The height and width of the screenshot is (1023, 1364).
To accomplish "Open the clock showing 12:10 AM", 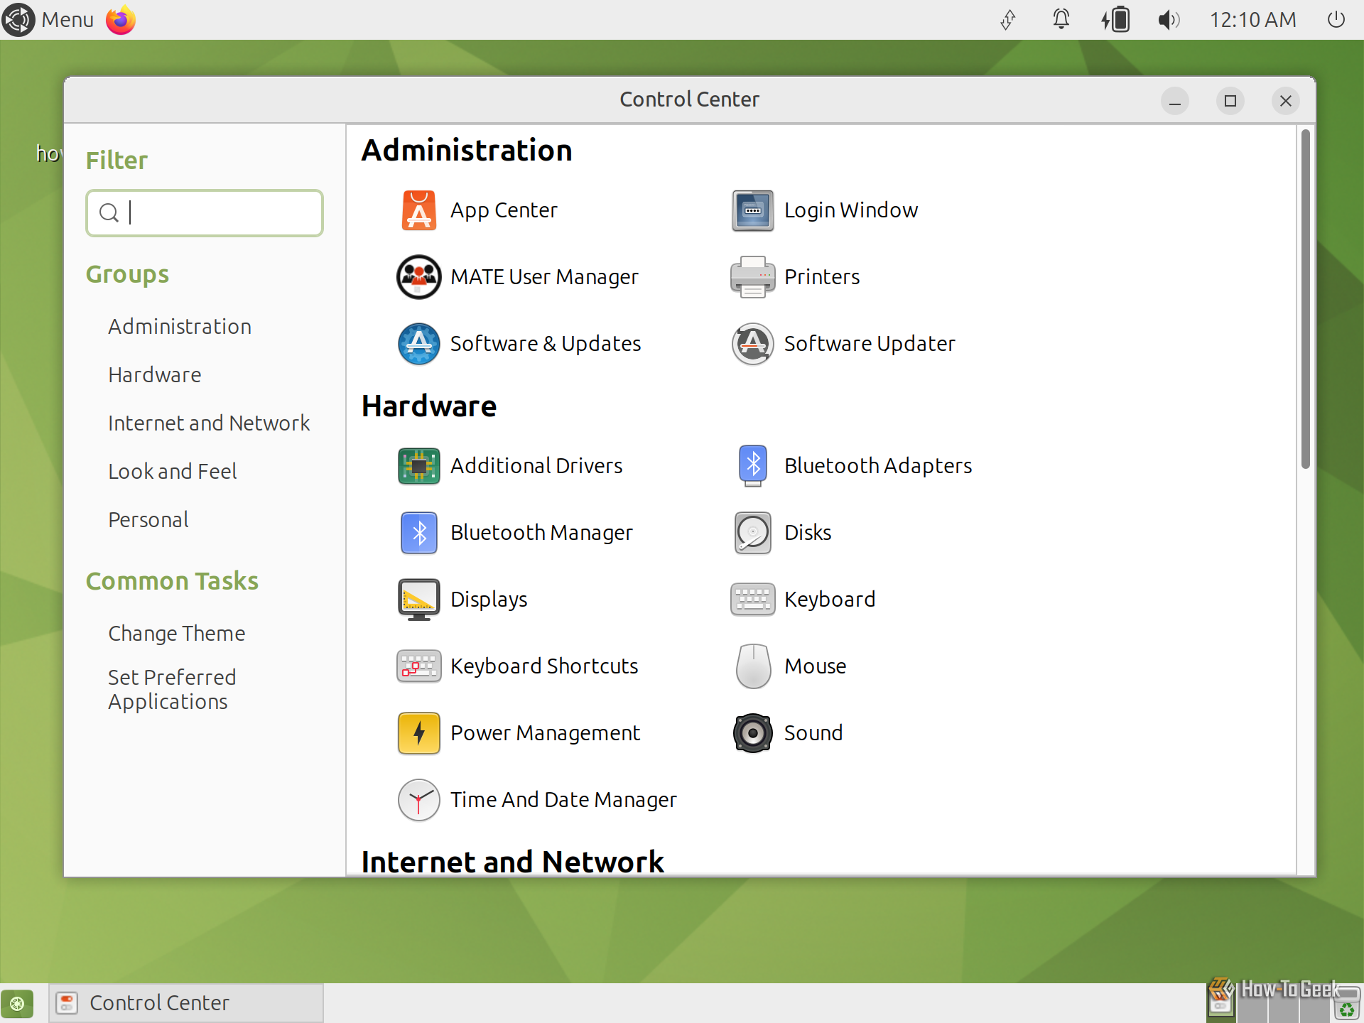I will click(1253, 20).
